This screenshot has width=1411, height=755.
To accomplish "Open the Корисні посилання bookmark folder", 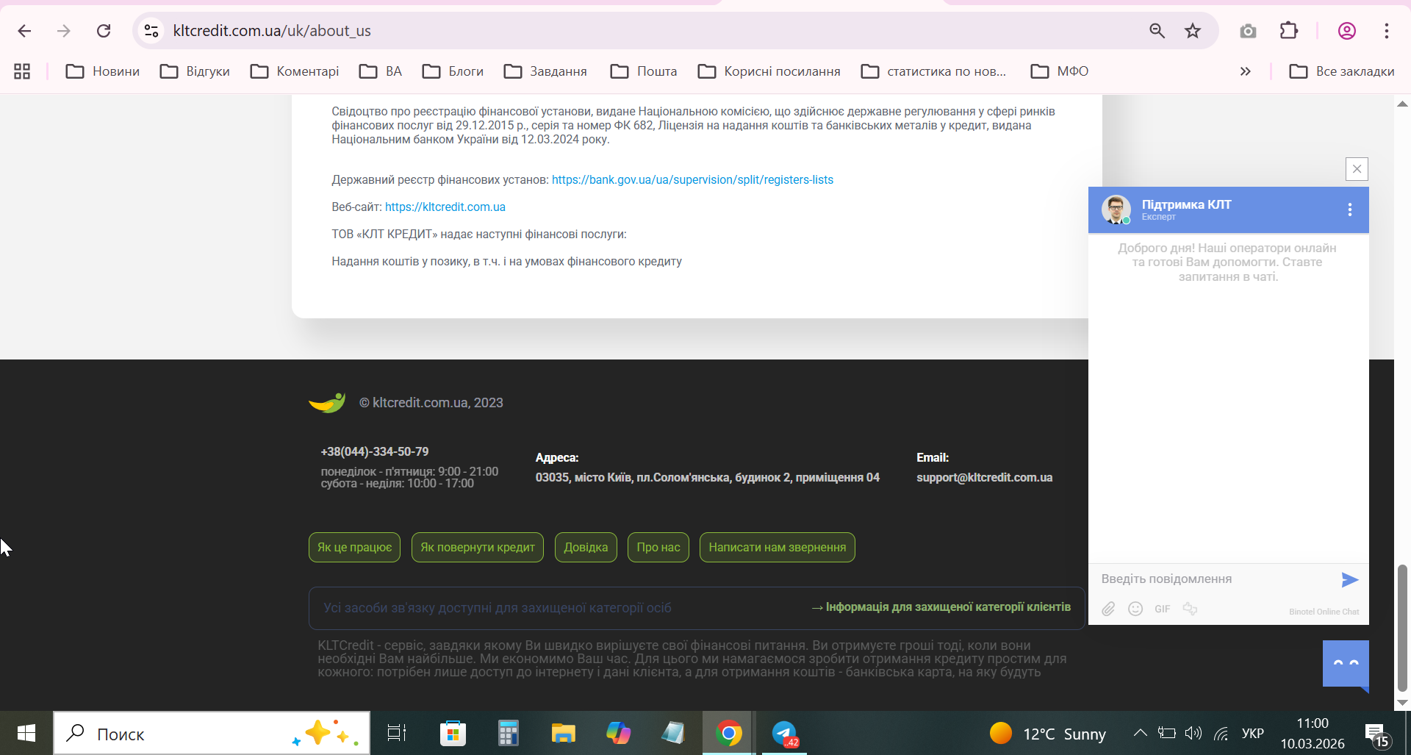I will (769, 71).
